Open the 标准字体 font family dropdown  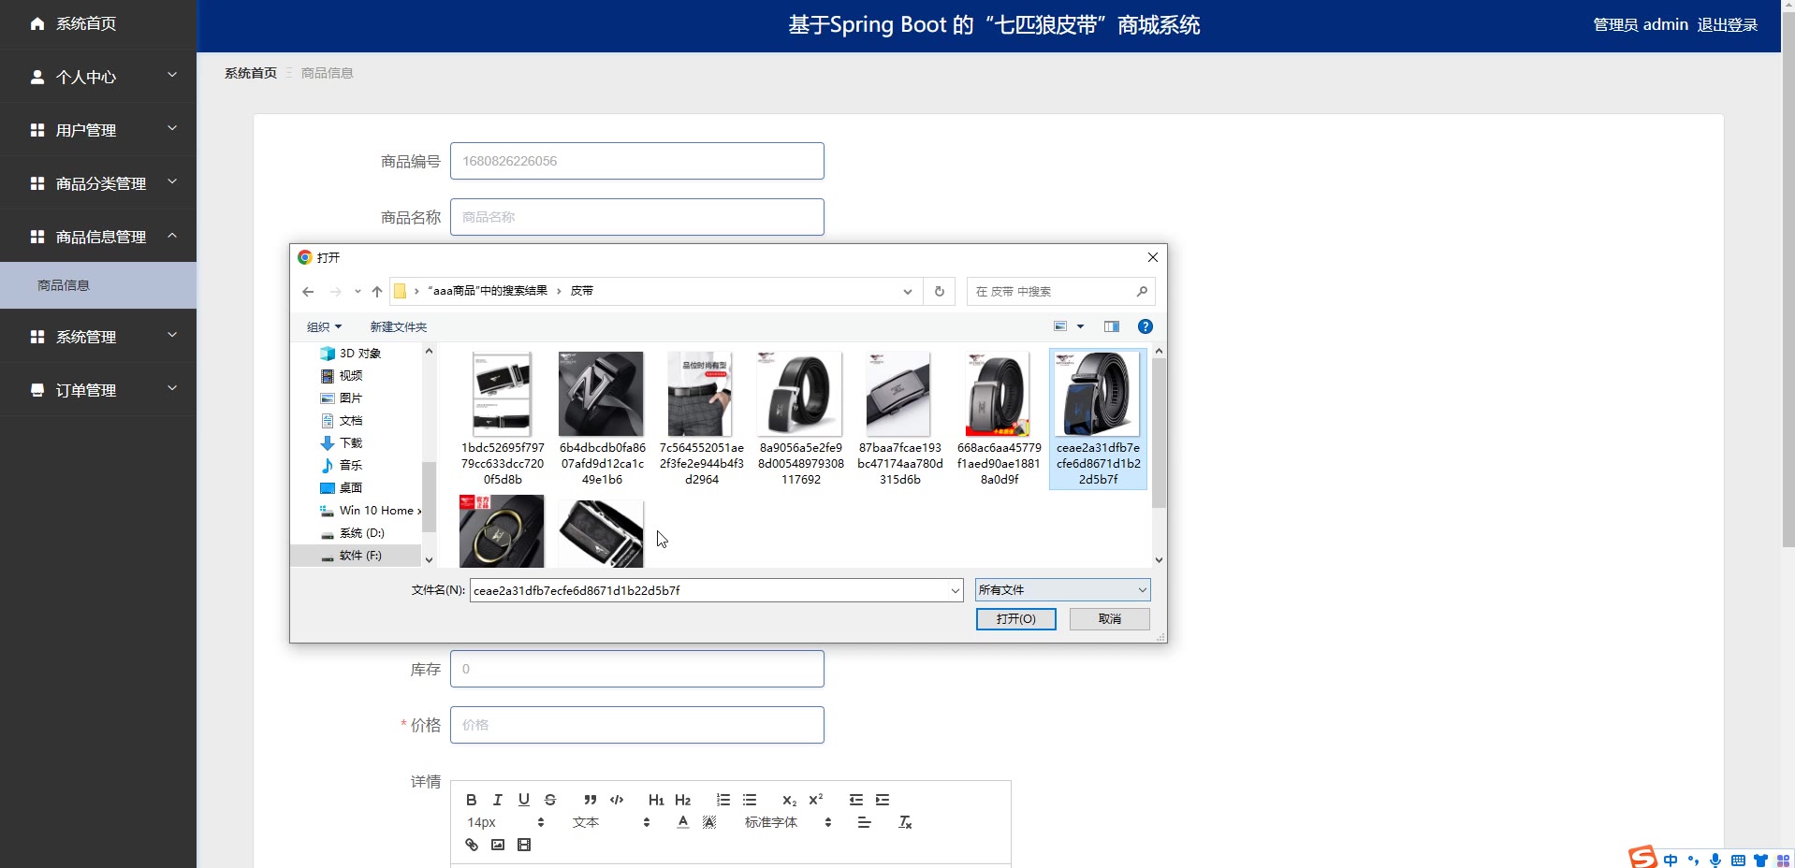pyautogui.click(x=788, y=822)
